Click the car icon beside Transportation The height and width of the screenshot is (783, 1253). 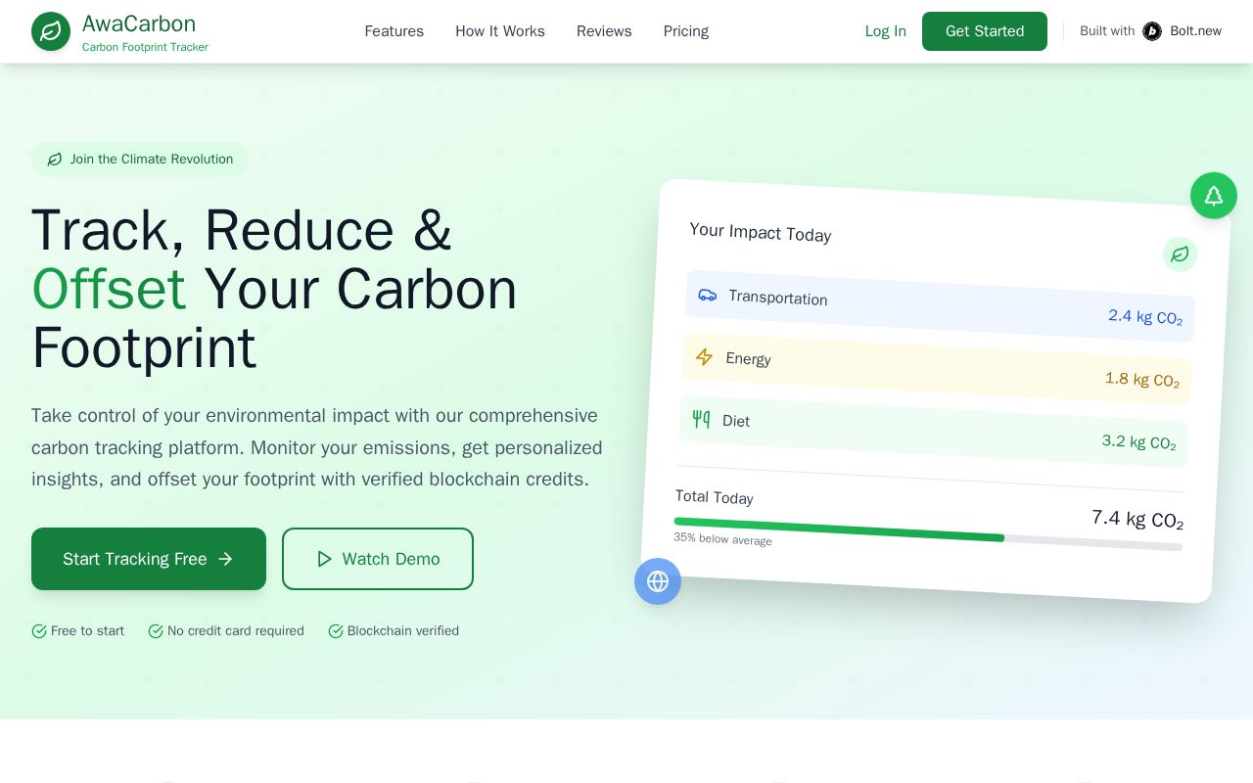(708, 295)
